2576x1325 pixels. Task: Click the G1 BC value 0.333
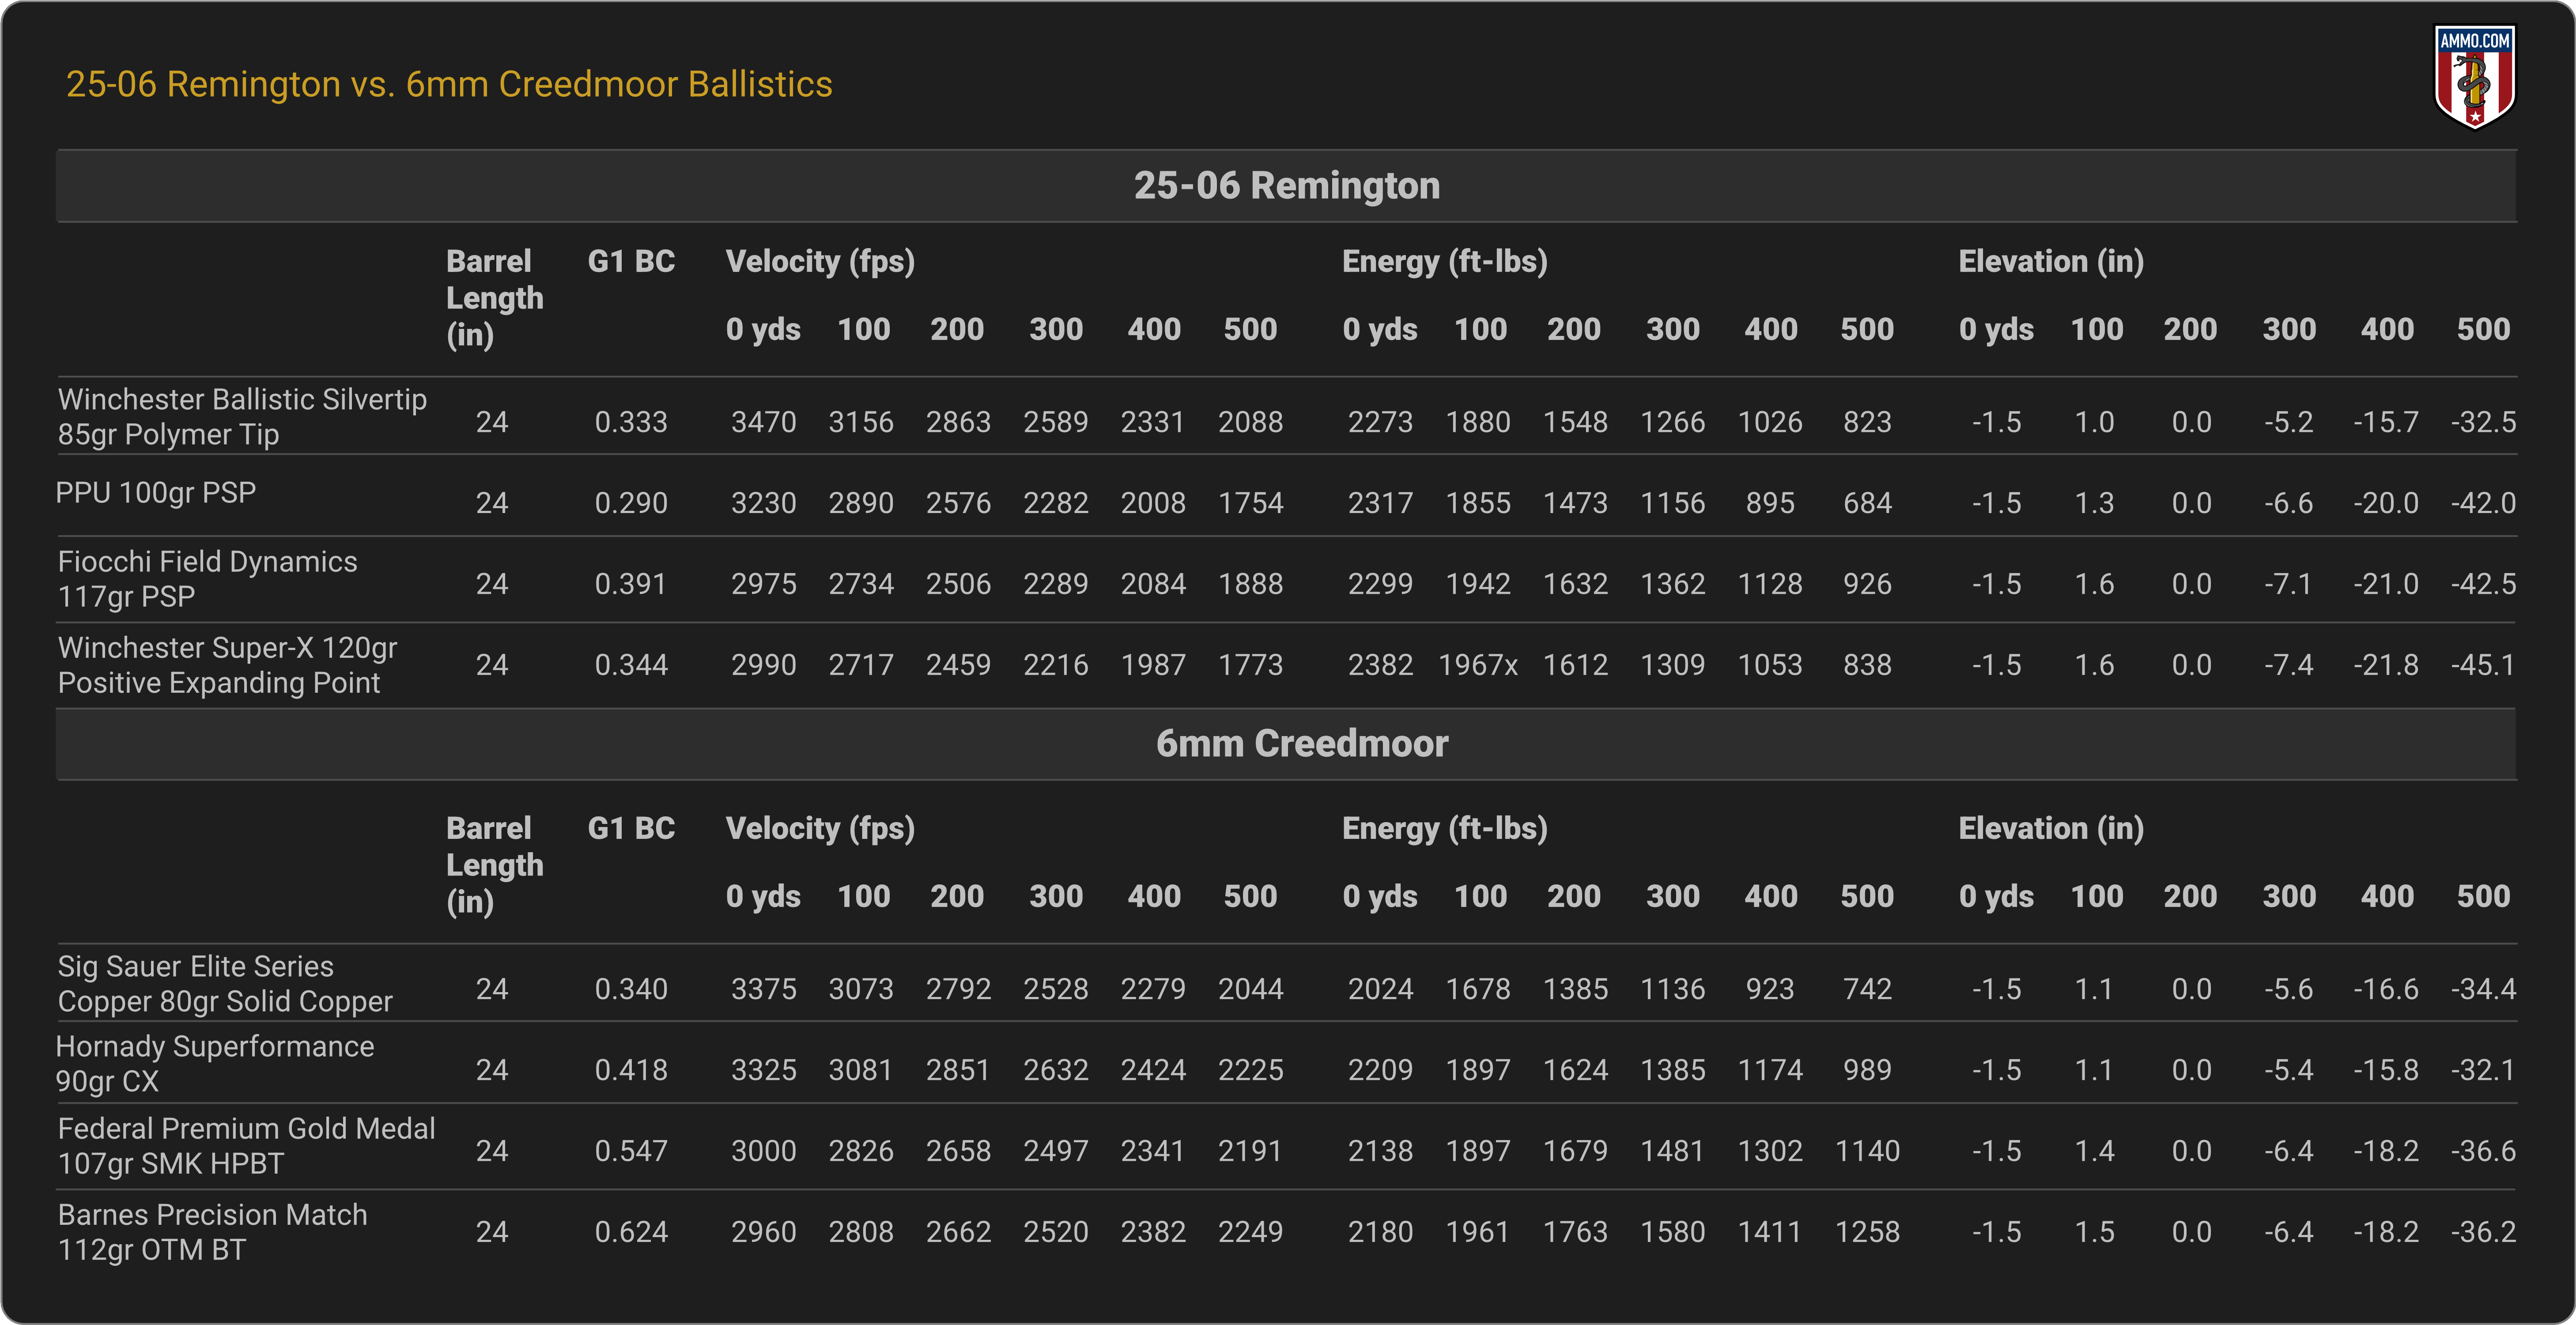tap(631, 422)
